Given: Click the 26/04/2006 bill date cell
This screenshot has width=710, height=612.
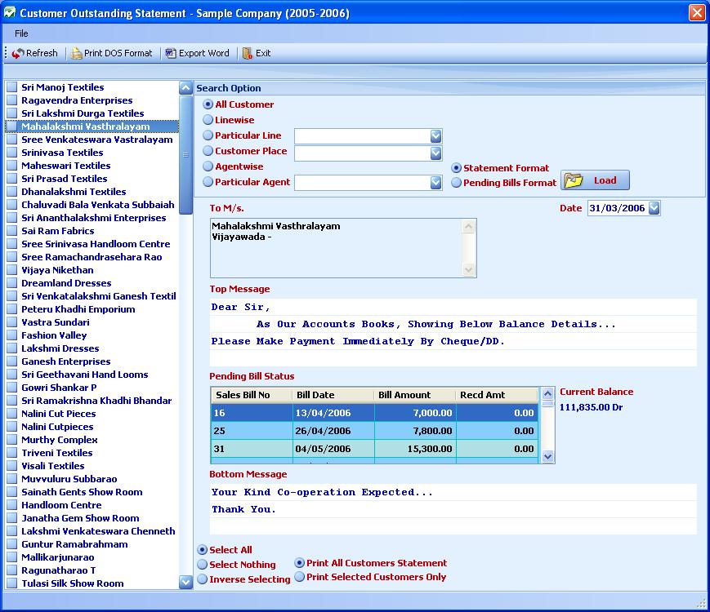Looking at the screenshot, I should tap(333, 431).
